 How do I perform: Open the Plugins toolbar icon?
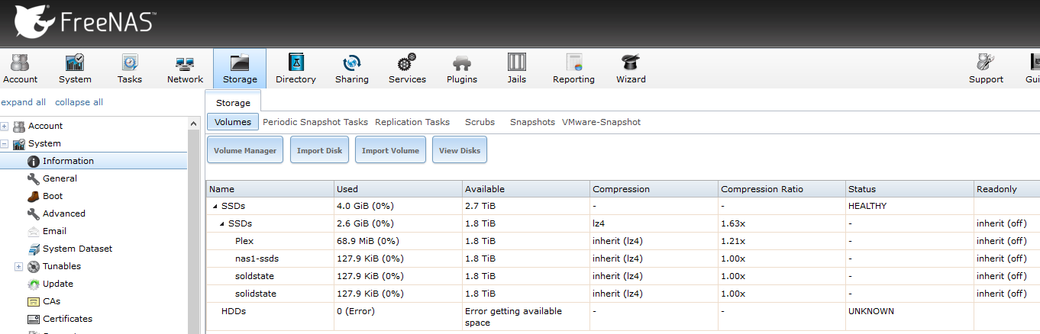(462, 69)
